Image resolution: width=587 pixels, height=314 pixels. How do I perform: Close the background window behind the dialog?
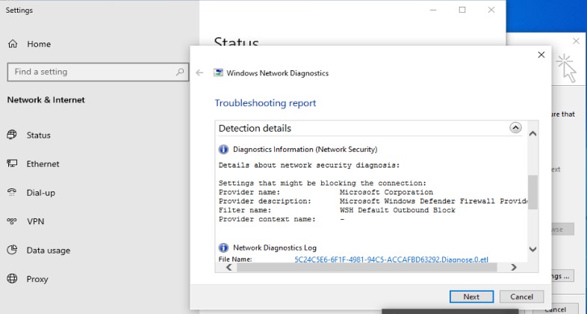tap(576, 41)
